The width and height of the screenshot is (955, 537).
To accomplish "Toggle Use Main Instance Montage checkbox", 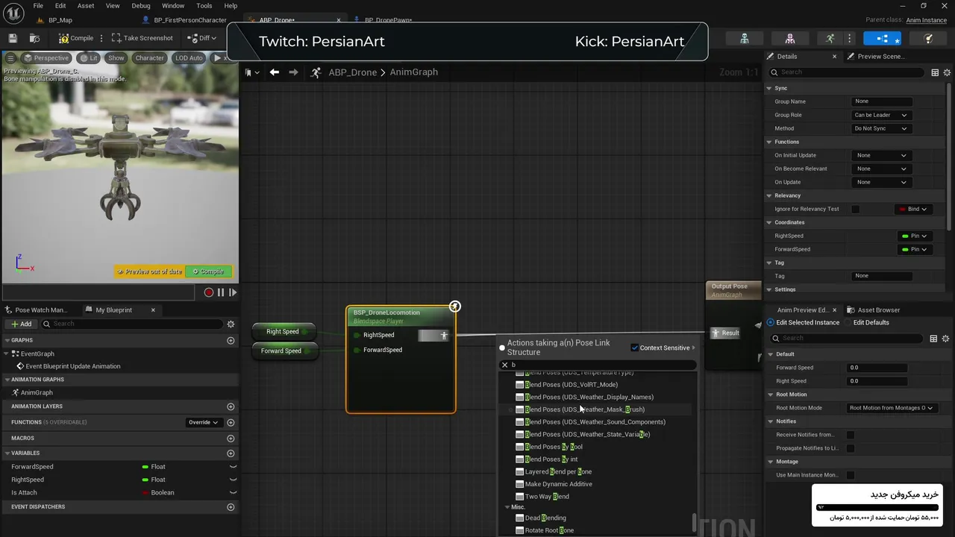I will coord(851,475).
